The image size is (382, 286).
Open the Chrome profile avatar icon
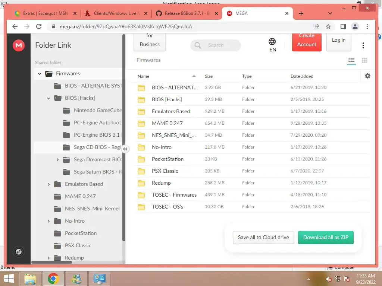tap(355, 26)
